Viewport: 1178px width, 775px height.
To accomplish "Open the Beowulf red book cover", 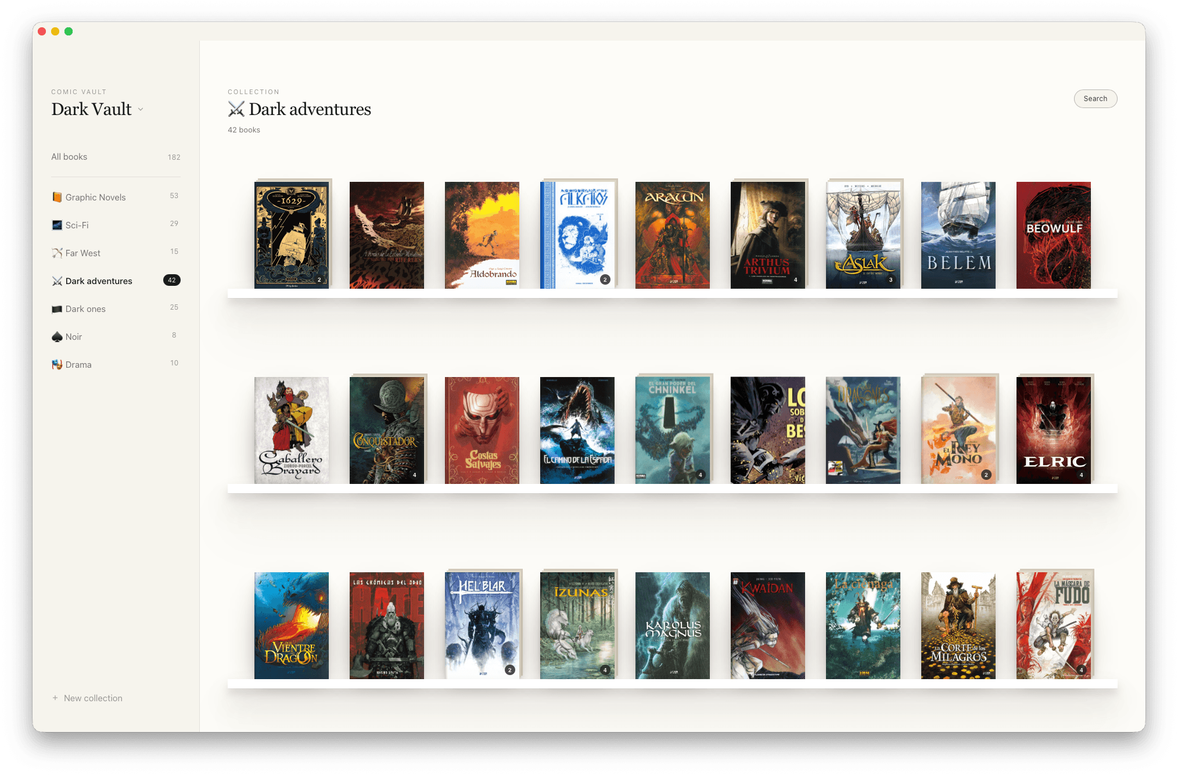I will (1054, 235).
